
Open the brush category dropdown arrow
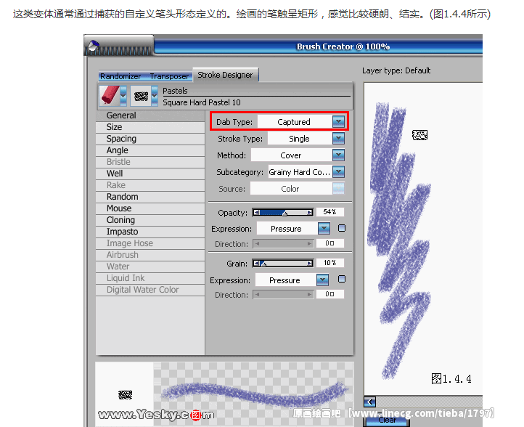click(123, 96)
